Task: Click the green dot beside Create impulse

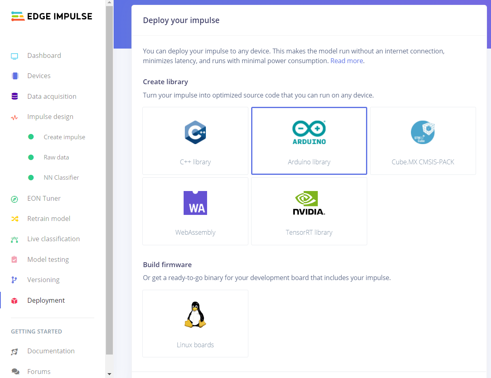Action: [31, 137]
